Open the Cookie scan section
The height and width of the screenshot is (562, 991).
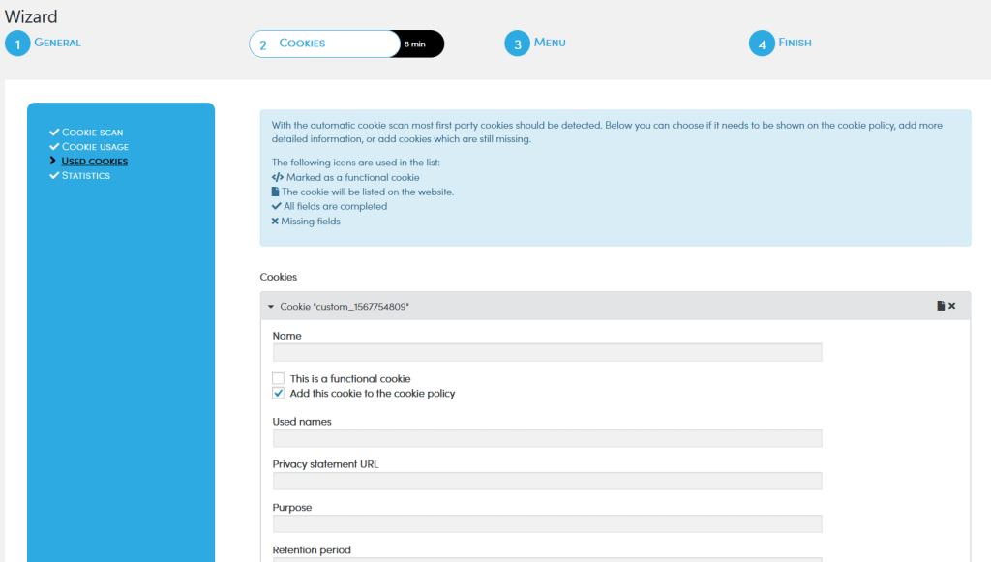click(x=92, y=132)
